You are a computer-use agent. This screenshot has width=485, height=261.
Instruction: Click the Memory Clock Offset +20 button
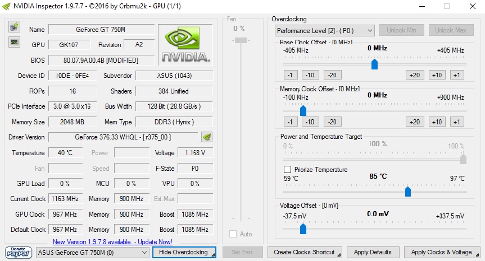[x=415, y=122]
